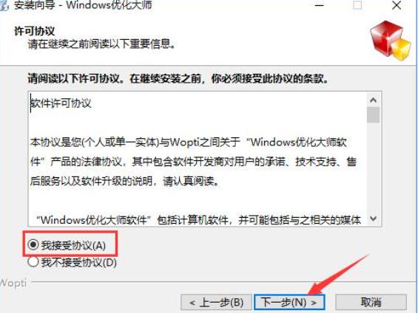This screenshot has width=418, height=313.
Task: Click the disabled maximize window button
Action: [357, 5]
